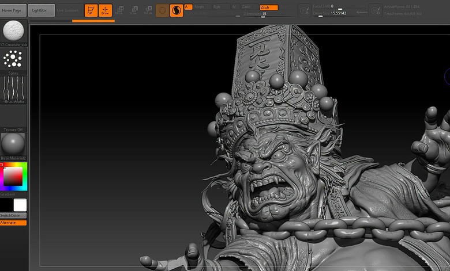This screenshot has height=271, width=450.
Task: Switch to Zadd sculpt mode
Action: click(x=249, y=7)
